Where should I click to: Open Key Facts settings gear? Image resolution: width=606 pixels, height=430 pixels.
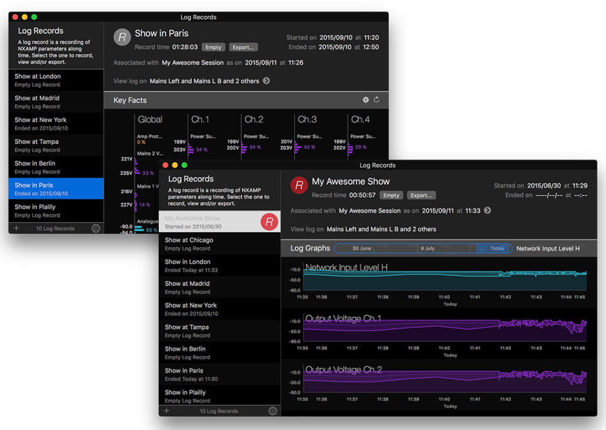tap(366, 100)
